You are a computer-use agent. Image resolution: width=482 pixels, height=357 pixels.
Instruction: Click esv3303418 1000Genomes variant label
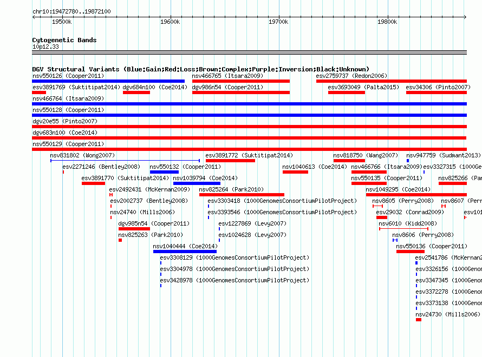pos(282,201)
